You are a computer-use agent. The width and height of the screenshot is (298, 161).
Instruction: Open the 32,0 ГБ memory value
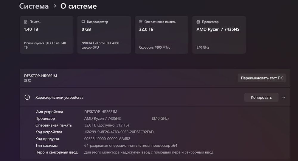pos(146,29)
